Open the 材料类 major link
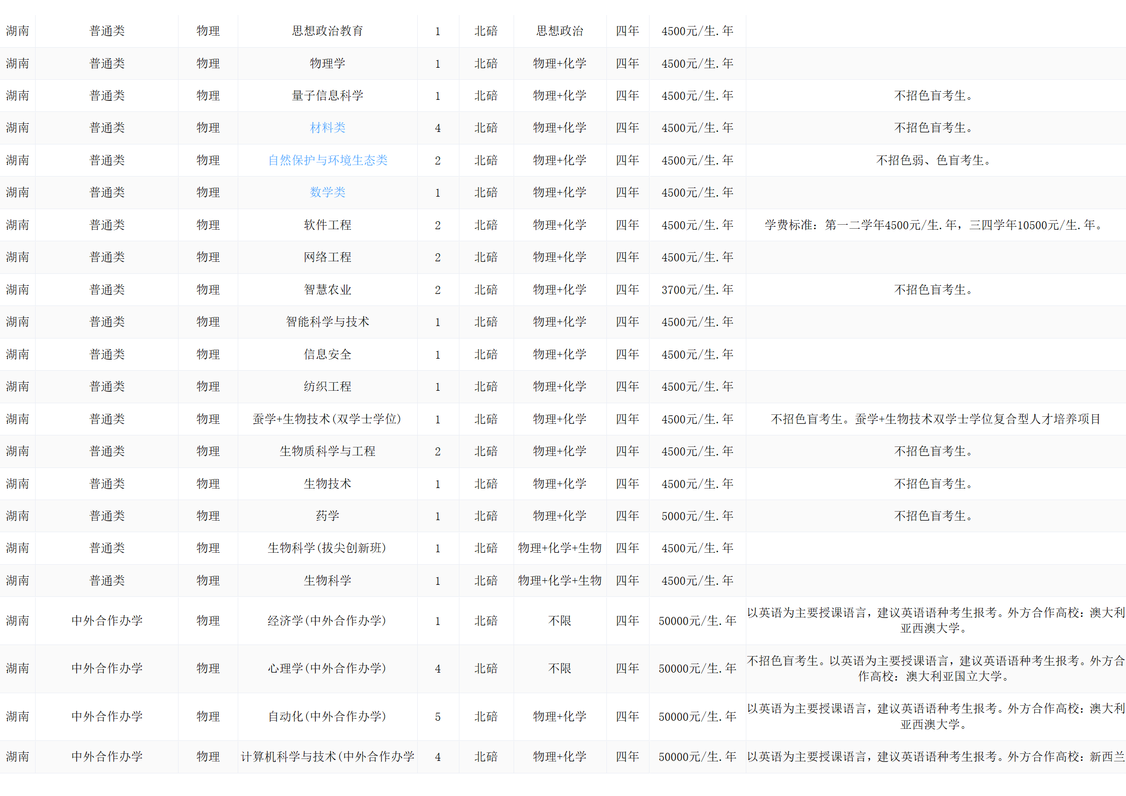 coord(328,128)
